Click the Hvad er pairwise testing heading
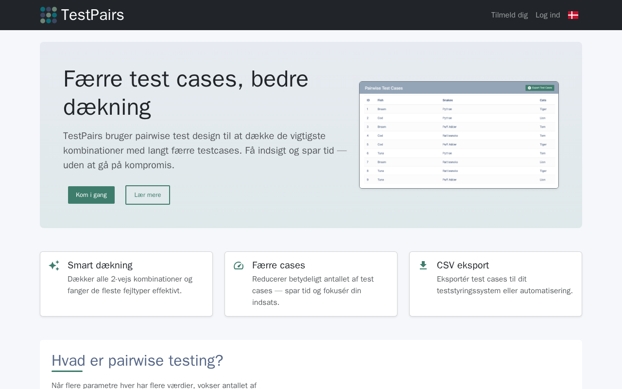Screen dimensions: 622x389 [137, 361]
